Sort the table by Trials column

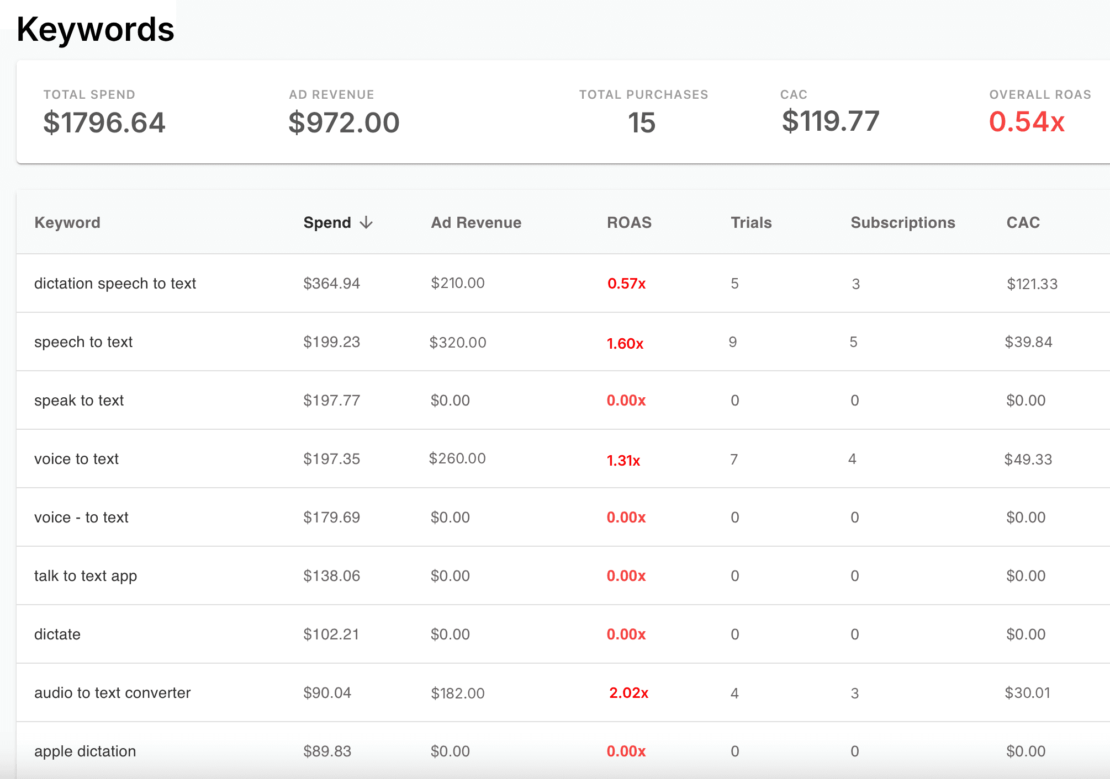pyautogui.click(x=750, y=222)
